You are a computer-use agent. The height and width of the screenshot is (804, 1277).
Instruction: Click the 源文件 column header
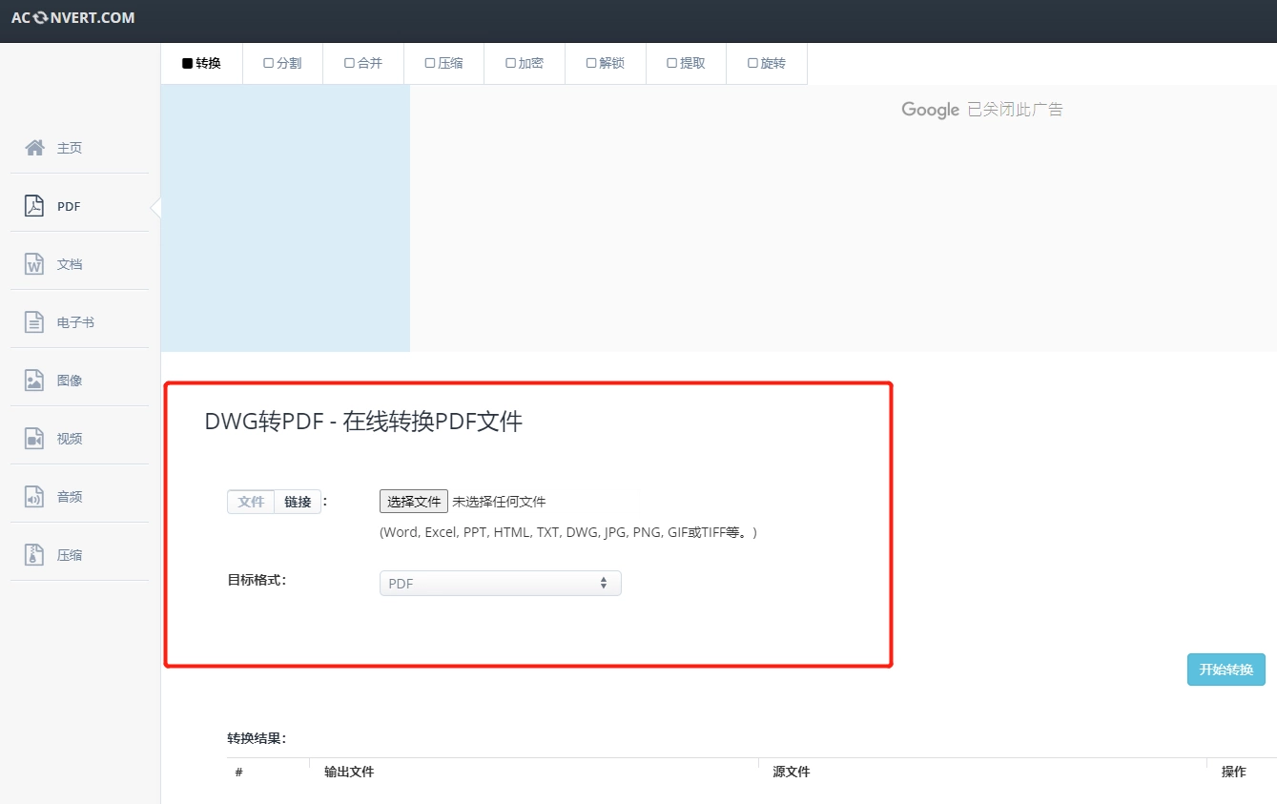[792, 772]
